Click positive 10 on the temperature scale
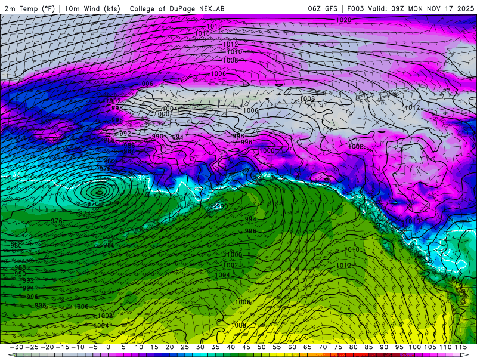Image resolution: width=477 pixels, height=358 pixels. point(139,347)
